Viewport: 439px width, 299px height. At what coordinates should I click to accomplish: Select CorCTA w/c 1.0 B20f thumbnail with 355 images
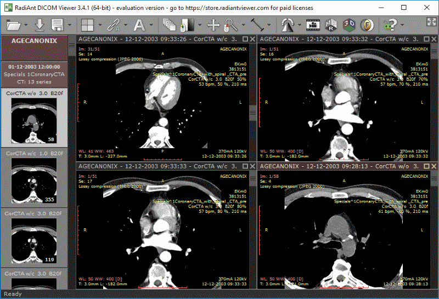tap(34, 178)
